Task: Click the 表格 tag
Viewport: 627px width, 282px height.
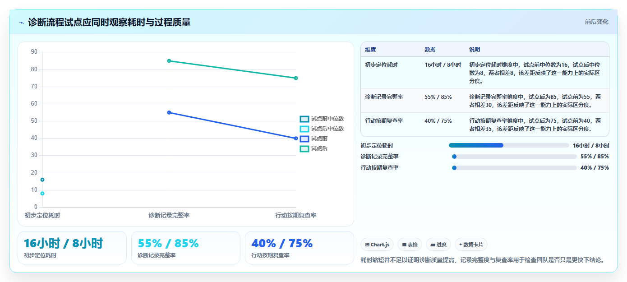Action: (410, 245)
